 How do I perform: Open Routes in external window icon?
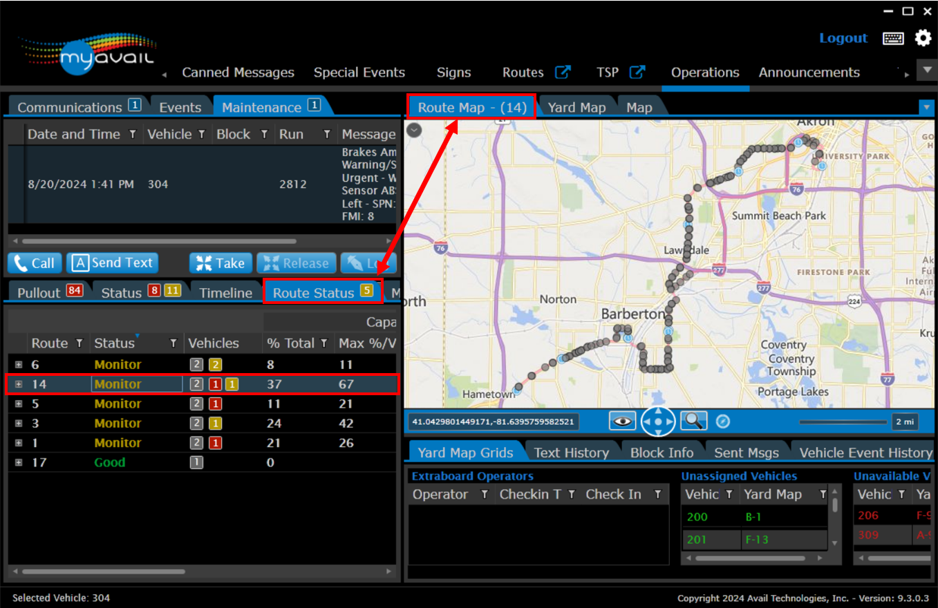click(x=563, y=72)
